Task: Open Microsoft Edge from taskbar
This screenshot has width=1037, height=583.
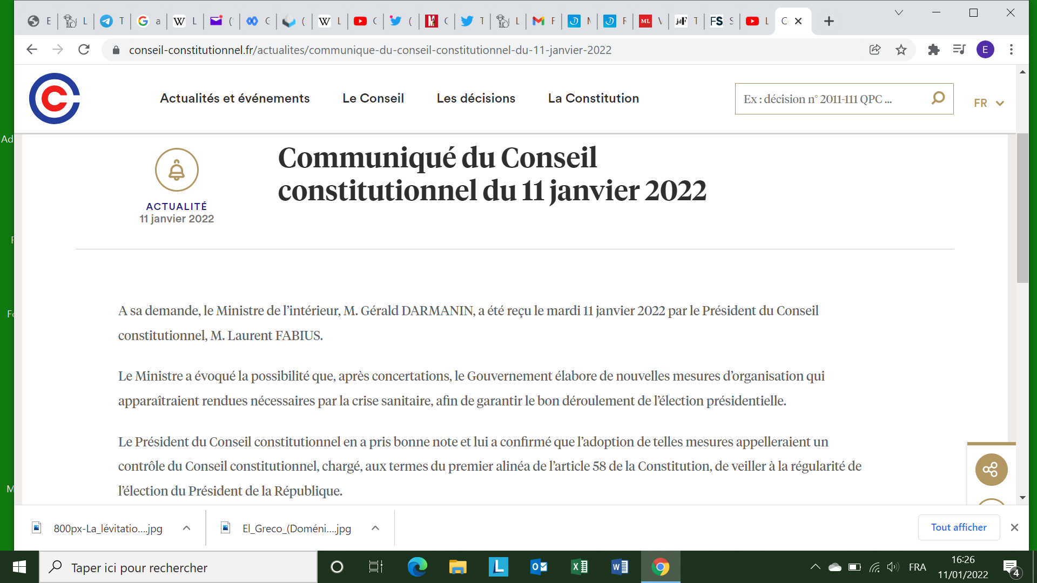Action: (417, 567)
